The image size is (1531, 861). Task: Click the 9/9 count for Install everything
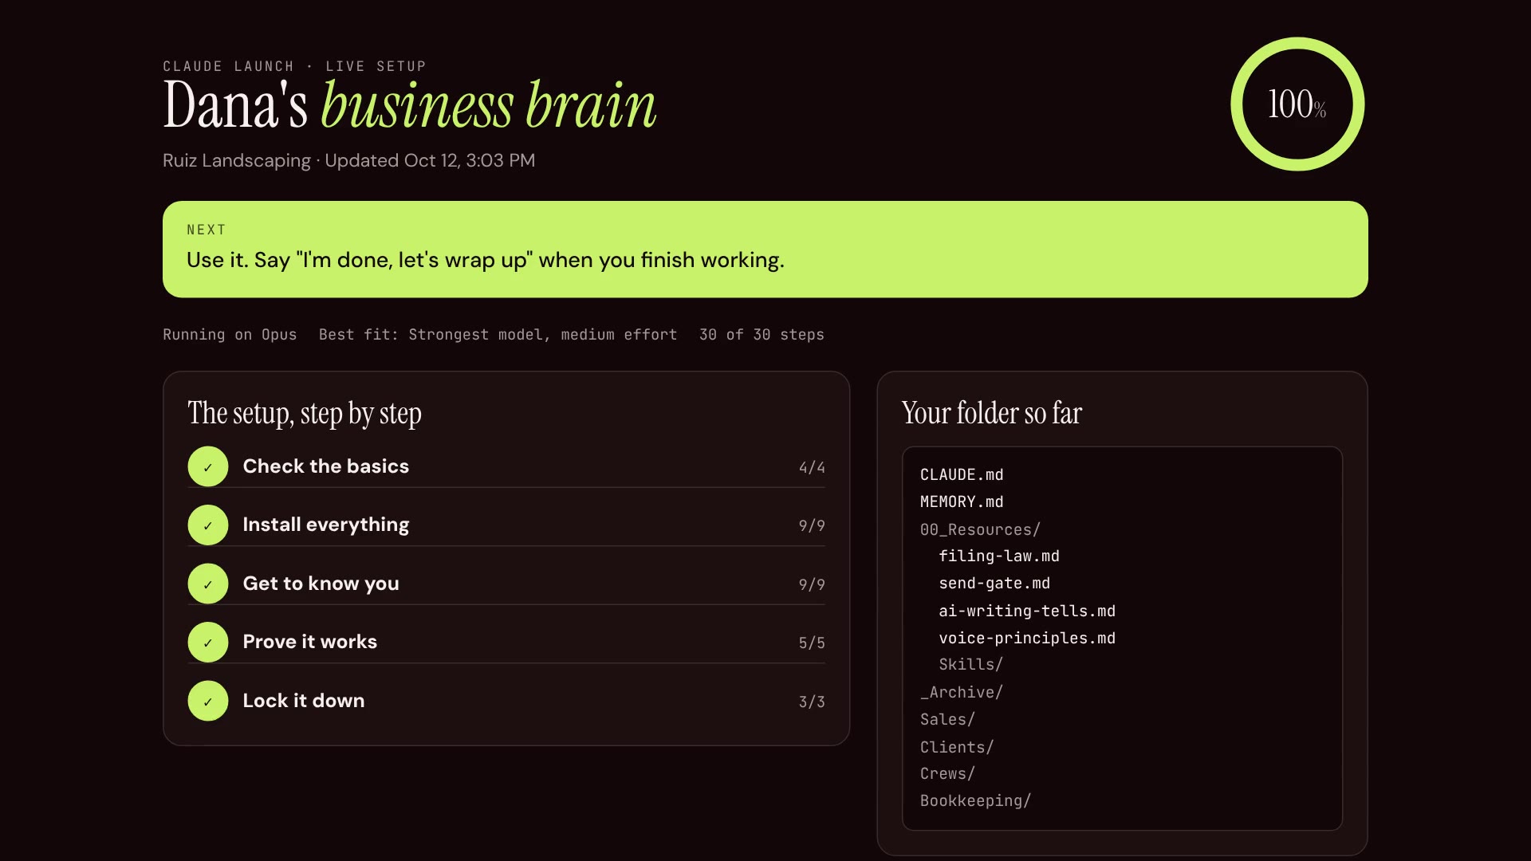812,525
